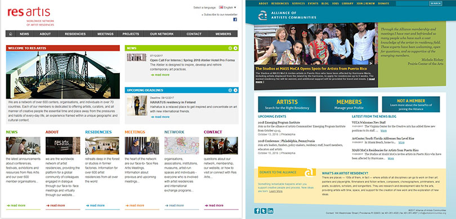Go to next item in News panel
Image resolution: width=456 pixels, height=219 pixels.
[235, 48]
